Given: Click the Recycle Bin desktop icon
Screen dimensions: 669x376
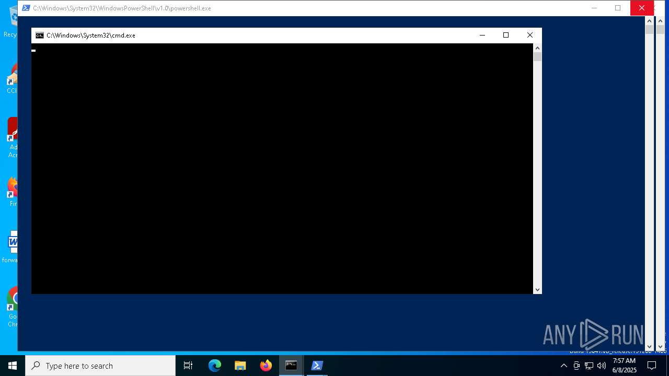Looking at the screenshot, I should (x=10, y=22).
